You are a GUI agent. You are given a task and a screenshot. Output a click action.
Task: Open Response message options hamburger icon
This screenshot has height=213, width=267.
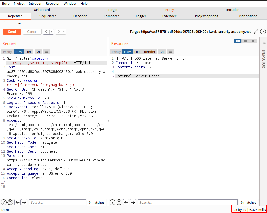[170, 52]
